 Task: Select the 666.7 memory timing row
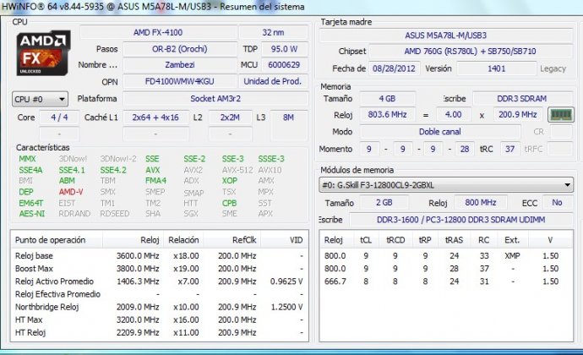[x=446, y=281]
